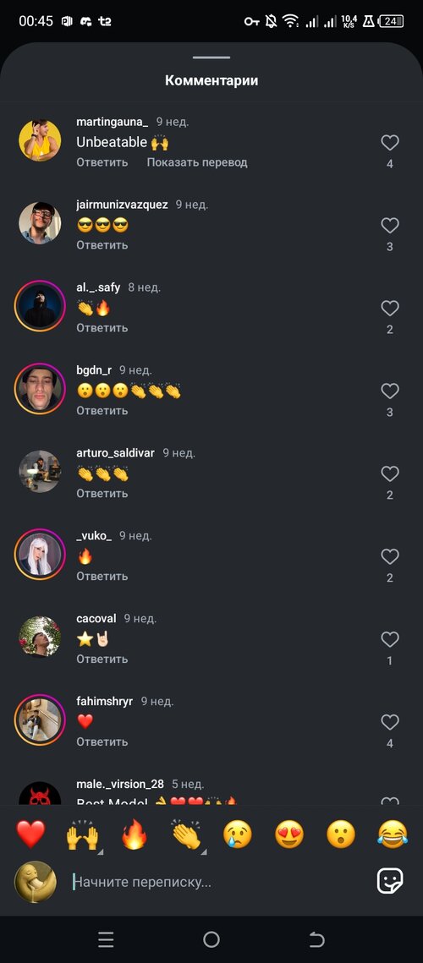423x963 pixels.
Task: Toggle like on jairmunizvazquez's comment
Action: [390, 226]
